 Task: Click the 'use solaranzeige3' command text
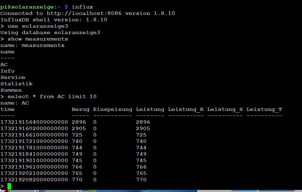point(37,26)
